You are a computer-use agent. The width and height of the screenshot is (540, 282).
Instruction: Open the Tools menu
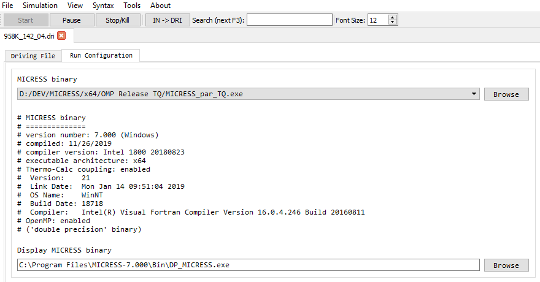(132, 6)
